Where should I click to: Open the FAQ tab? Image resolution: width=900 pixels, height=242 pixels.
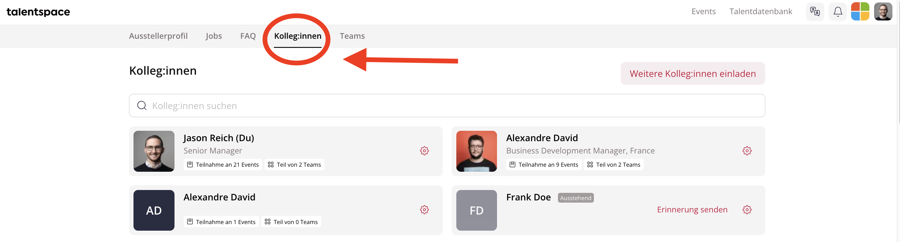[x=248, y=36]
